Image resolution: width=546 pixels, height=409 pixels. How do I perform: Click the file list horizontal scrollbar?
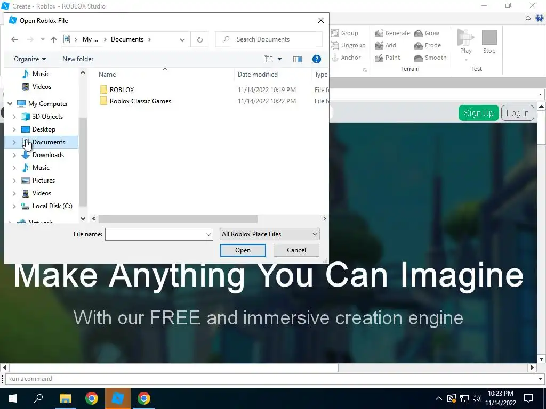coord(178,219)
